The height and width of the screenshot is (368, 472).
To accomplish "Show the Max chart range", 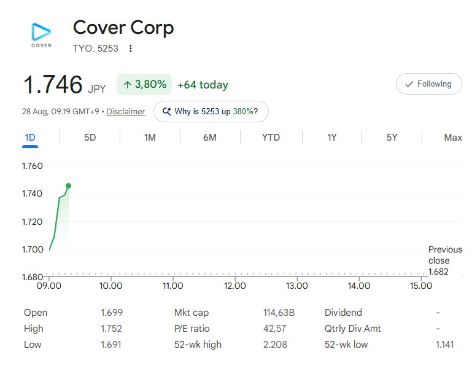I will point(453,138).
